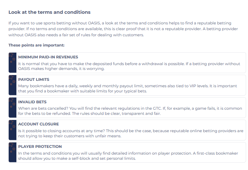Click the deposited funds withdrawal description text
This screenshot has width=248, height=170.
(129, 66)
